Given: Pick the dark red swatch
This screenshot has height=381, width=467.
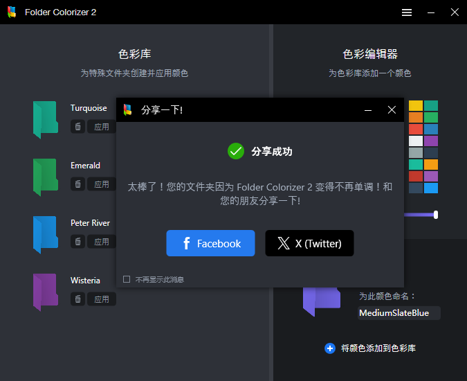Looking at the screenshot, I should (416, 176).
